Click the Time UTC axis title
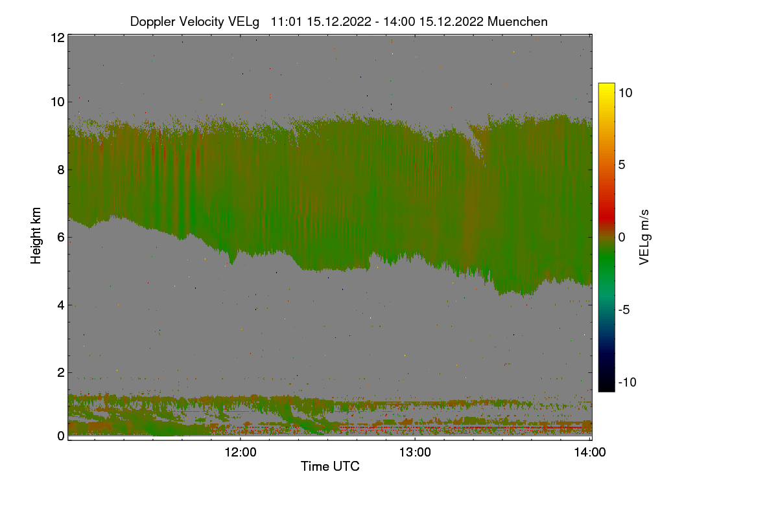This screenshot has height=518, width=778. click(x=330, y=466)
